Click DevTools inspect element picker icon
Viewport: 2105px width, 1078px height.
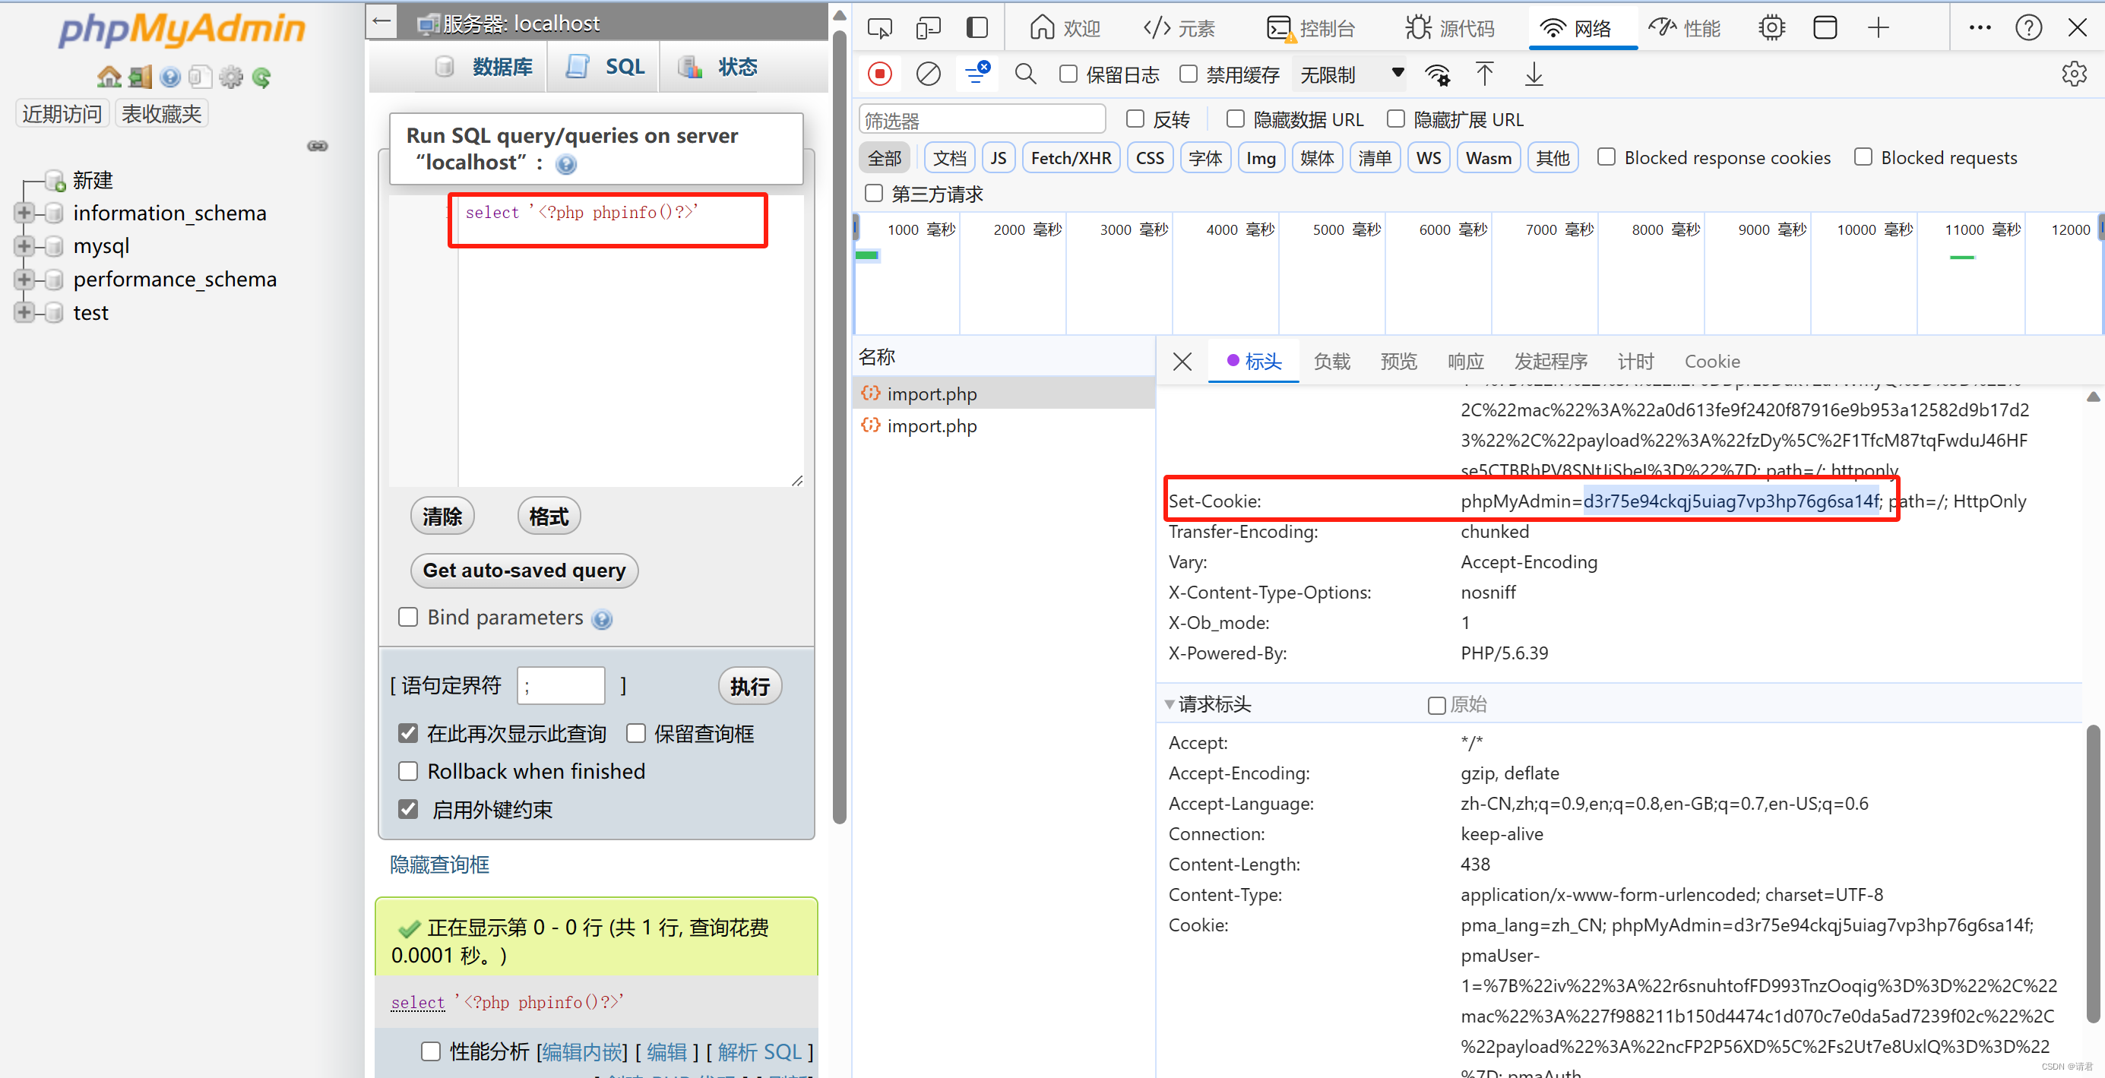click(880, 29)
